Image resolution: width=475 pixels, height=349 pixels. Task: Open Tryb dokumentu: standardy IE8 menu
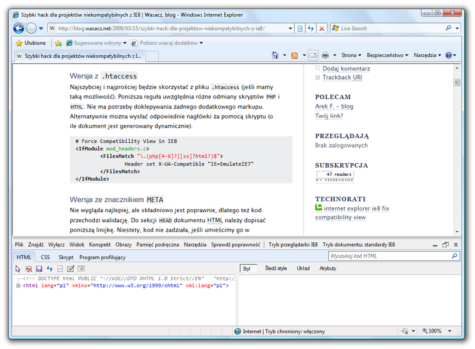359,245
